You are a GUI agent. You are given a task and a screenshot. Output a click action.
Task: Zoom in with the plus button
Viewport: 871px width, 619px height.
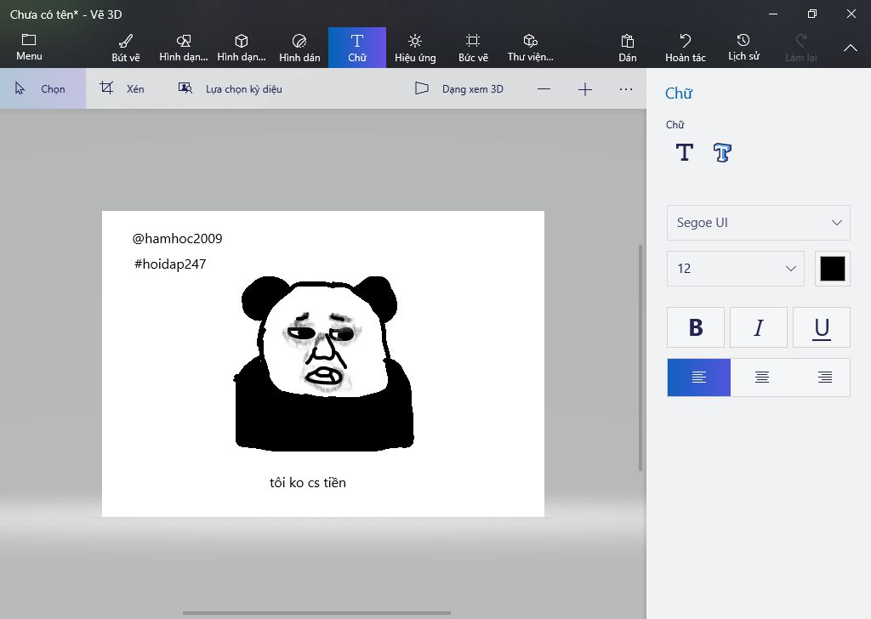pos(585,89)
